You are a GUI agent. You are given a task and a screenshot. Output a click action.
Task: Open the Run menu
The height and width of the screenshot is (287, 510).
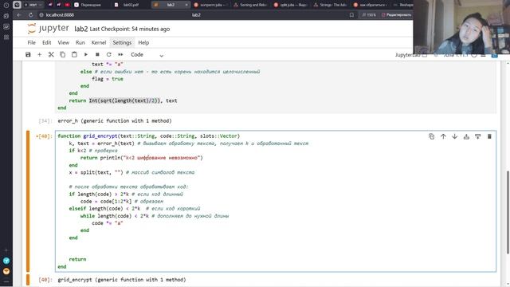(80, 42)
